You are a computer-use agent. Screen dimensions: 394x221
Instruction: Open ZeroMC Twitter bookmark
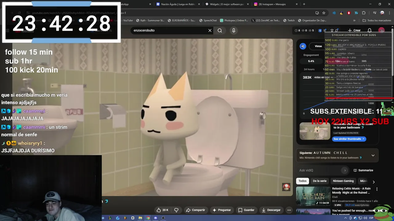[266, 21]
